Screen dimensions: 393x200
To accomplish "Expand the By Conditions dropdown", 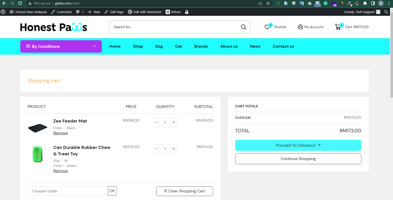I will [x=61, y=46].
